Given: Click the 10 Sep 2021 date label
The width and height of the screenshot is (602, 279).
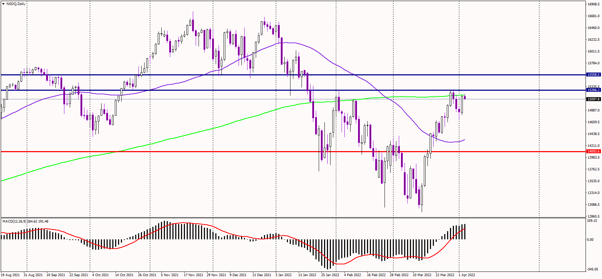Looking at the screenshot, I should click(56, 275).
